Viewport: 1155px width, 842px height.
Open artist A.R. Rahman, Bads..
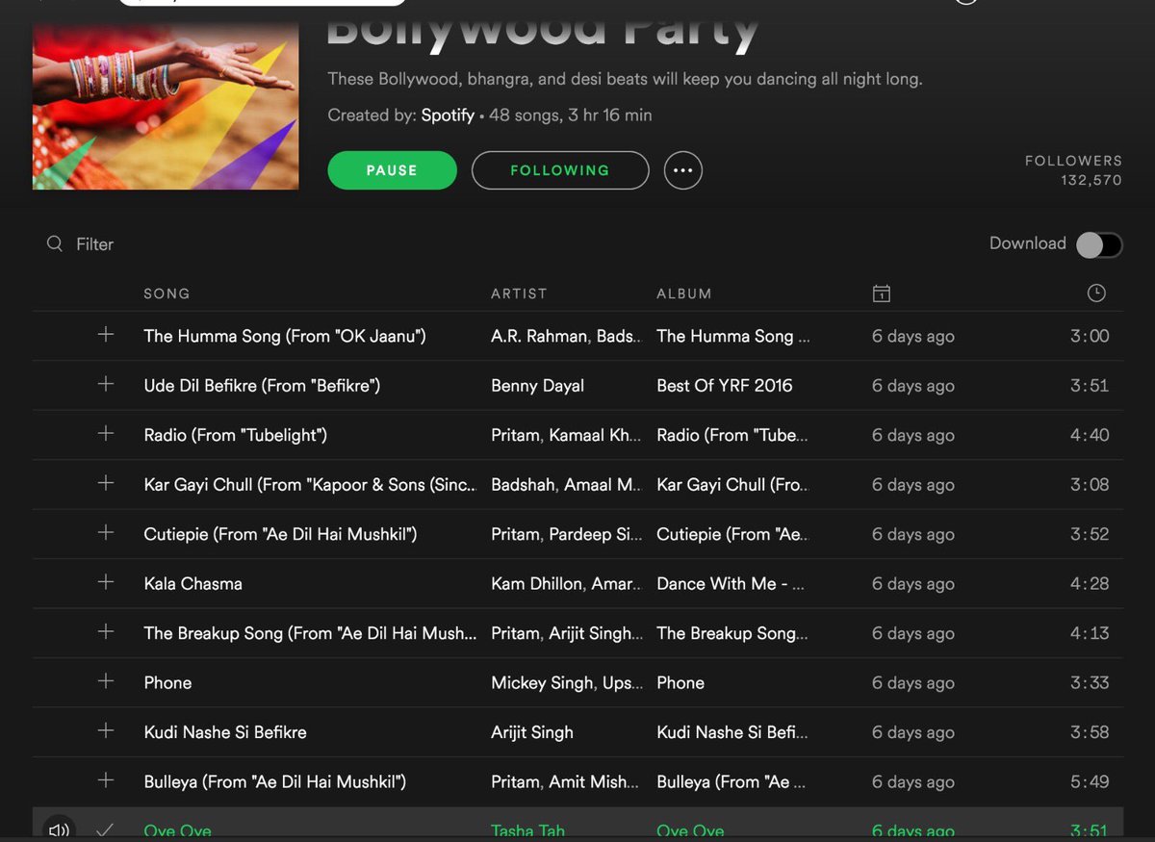(x=566, y=336)
